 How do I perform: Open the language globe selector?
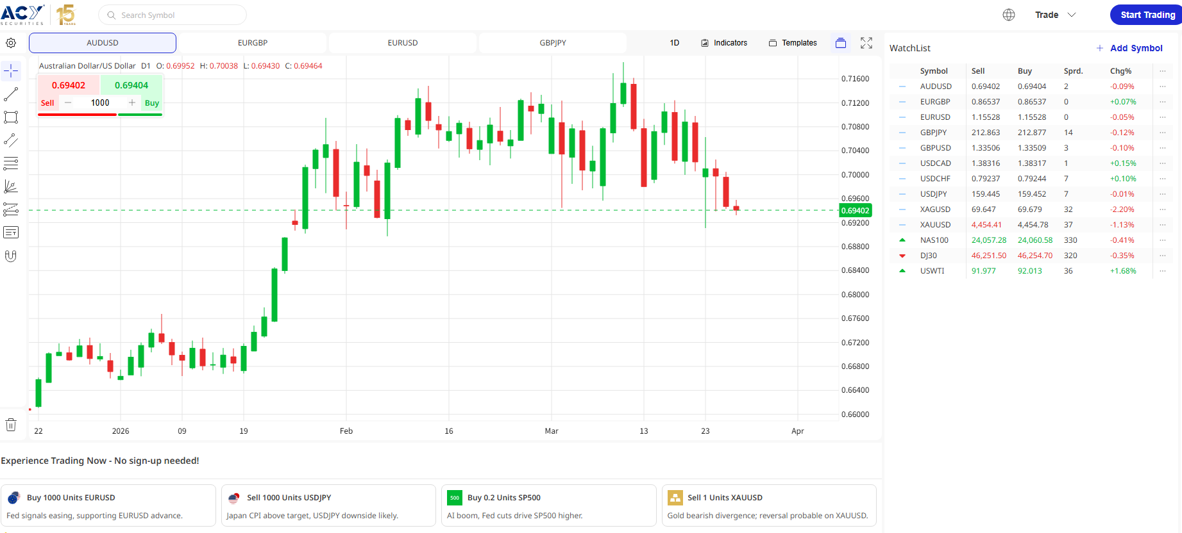pyautogui.click(x=1009, y=15)
